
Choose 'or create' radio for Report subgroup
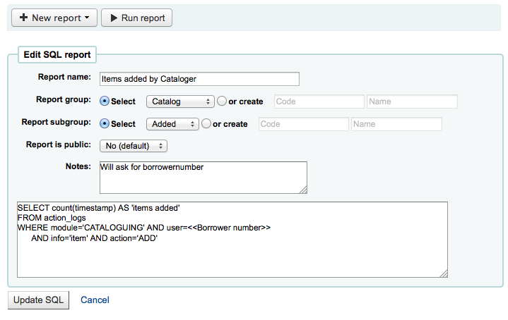point(206,124)
